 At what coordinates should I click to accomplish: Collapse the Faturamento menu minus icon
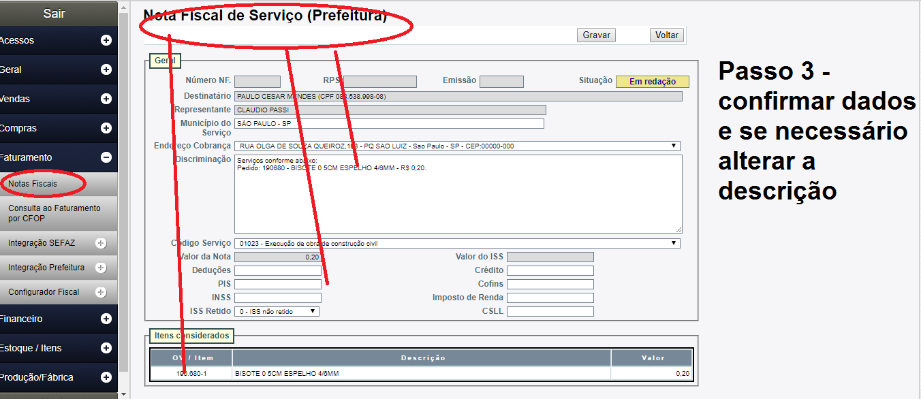point(106,157)
